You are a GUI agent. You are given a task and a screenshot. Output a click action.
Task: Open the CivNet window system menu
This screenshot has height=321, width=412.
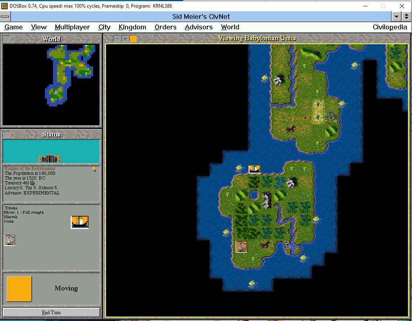tap(5, 16)
